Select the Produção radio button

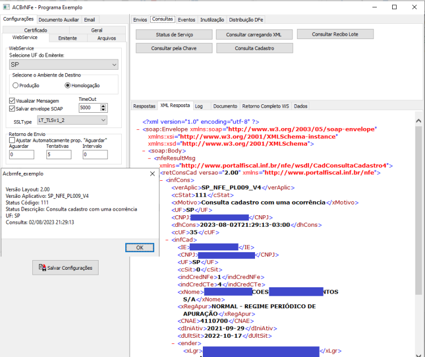(15, 86)
